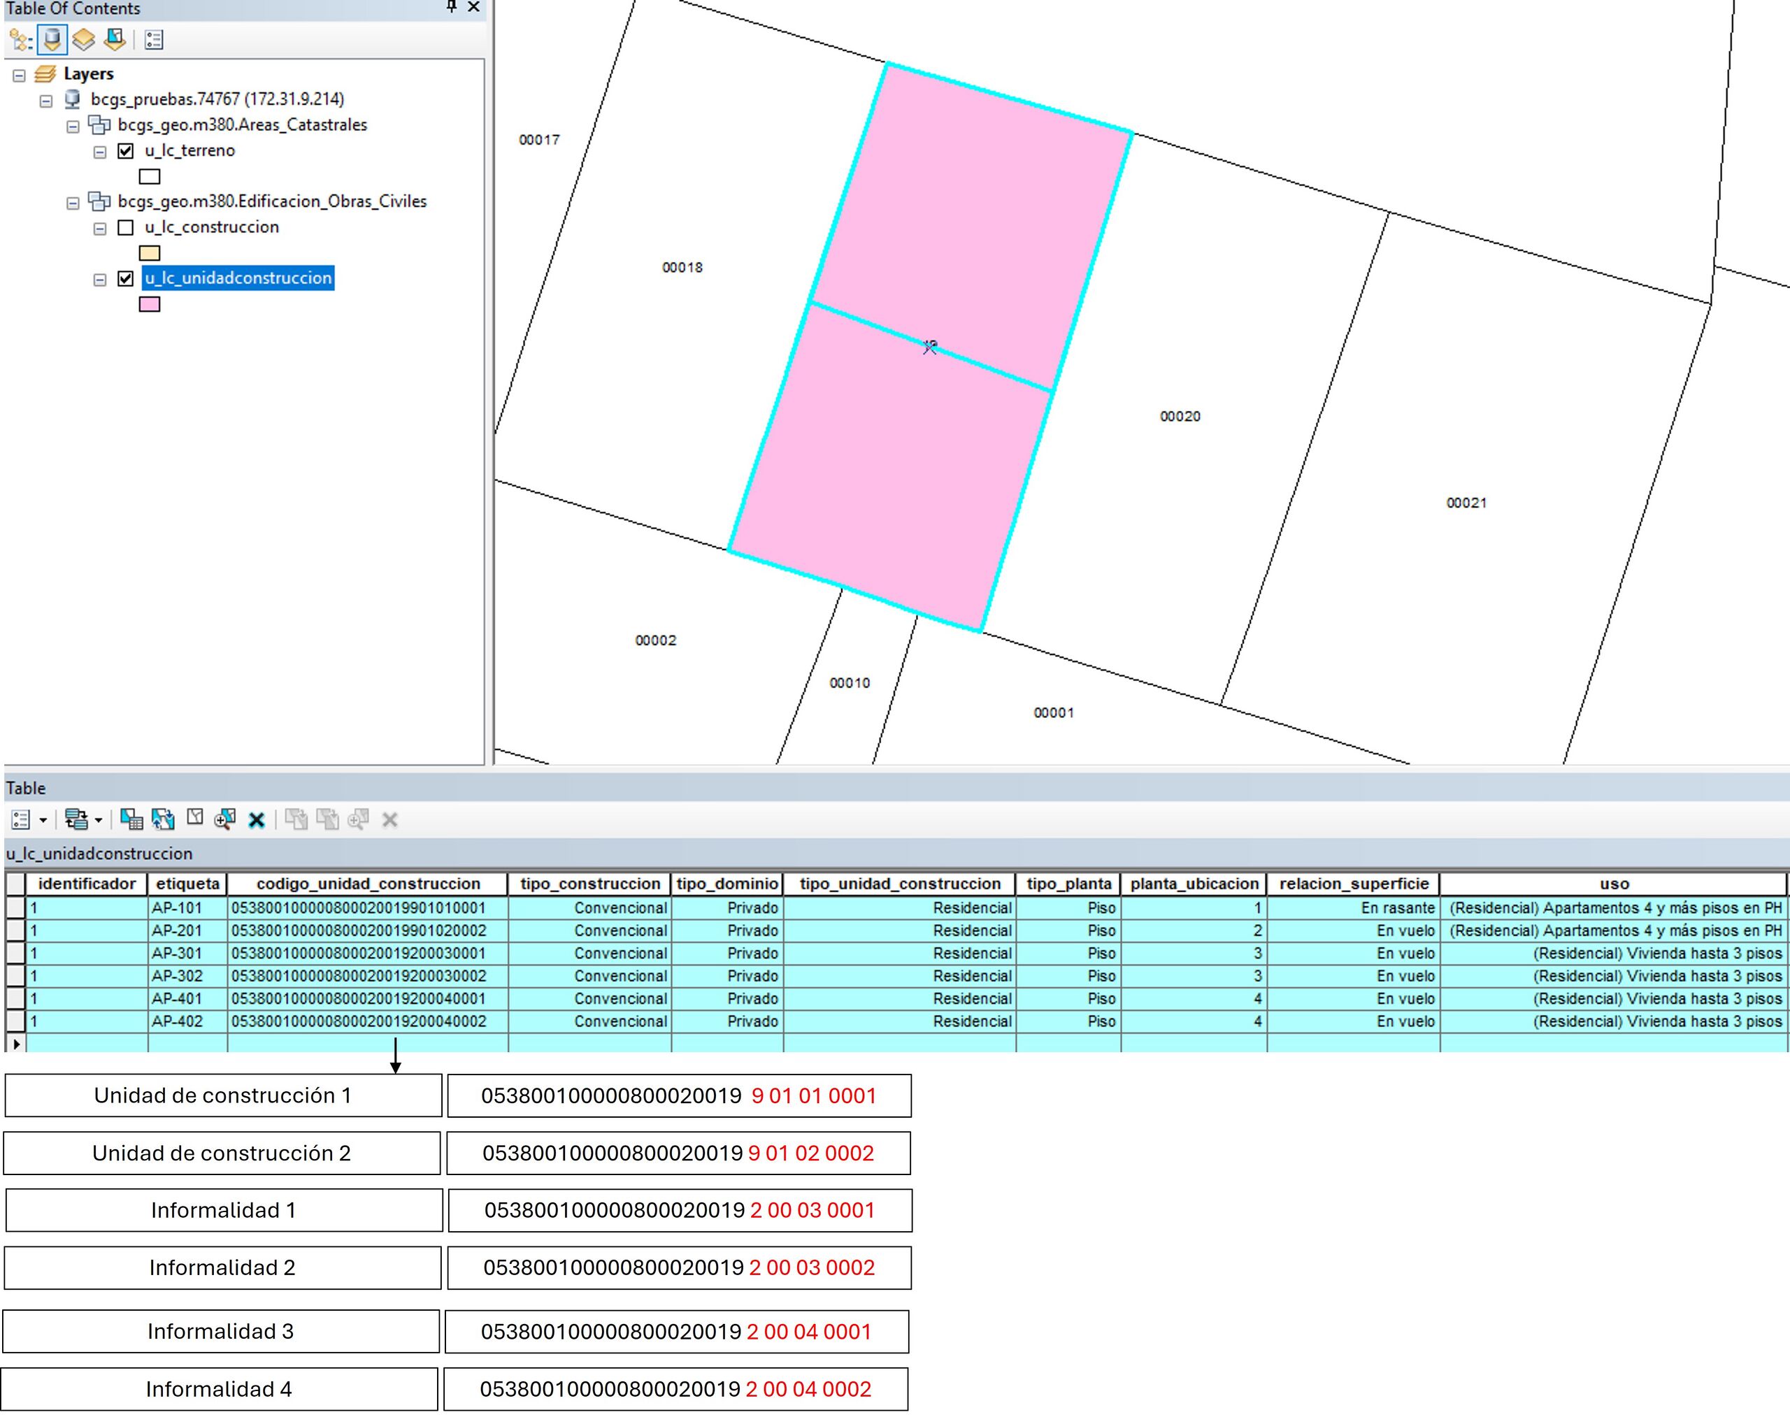The height and width of the screenshot is (1417, 1790).
Task: Select row AP-301 using its row selector
Action: click(15, 954)
